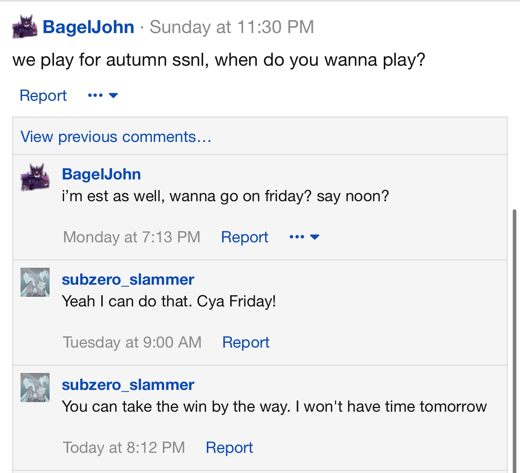
Task: Open BagelJohn's profile from the post header
Action: pyautogui.click(x=88, y=27)
